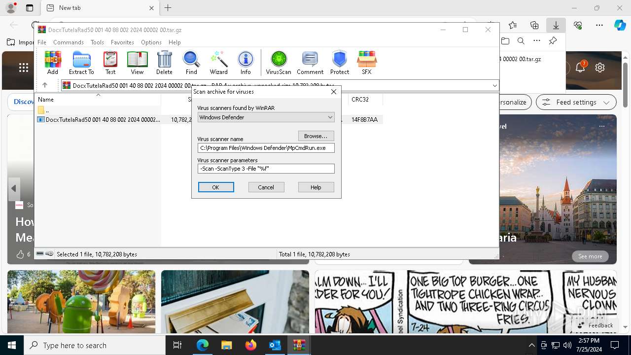Expand the WinRAR address bar dropdown

tap(495, 86)
